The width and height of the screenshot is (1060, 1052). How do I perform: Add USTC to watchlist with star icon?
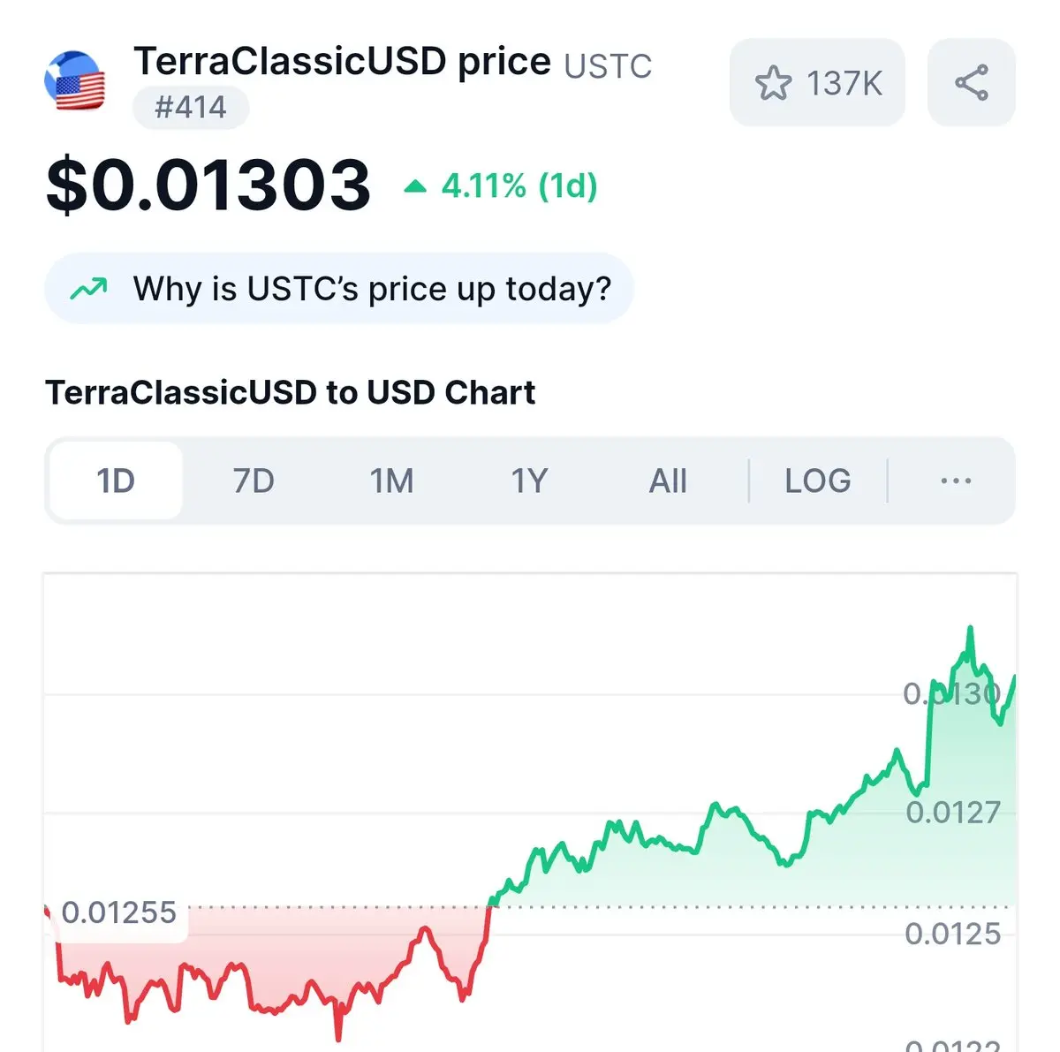click(773, 83)
